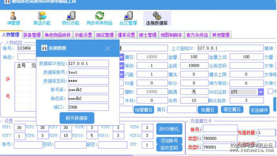This screenshot has height=156, width=277.
Task: Click the 积分 value field
Action: [194, 83]
